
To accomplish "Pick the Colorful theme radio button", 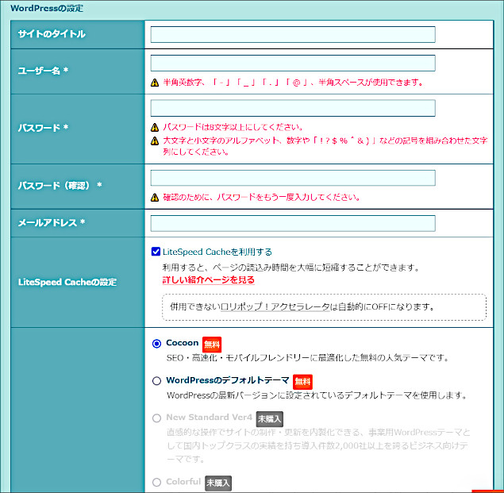I will coord(156,483).
